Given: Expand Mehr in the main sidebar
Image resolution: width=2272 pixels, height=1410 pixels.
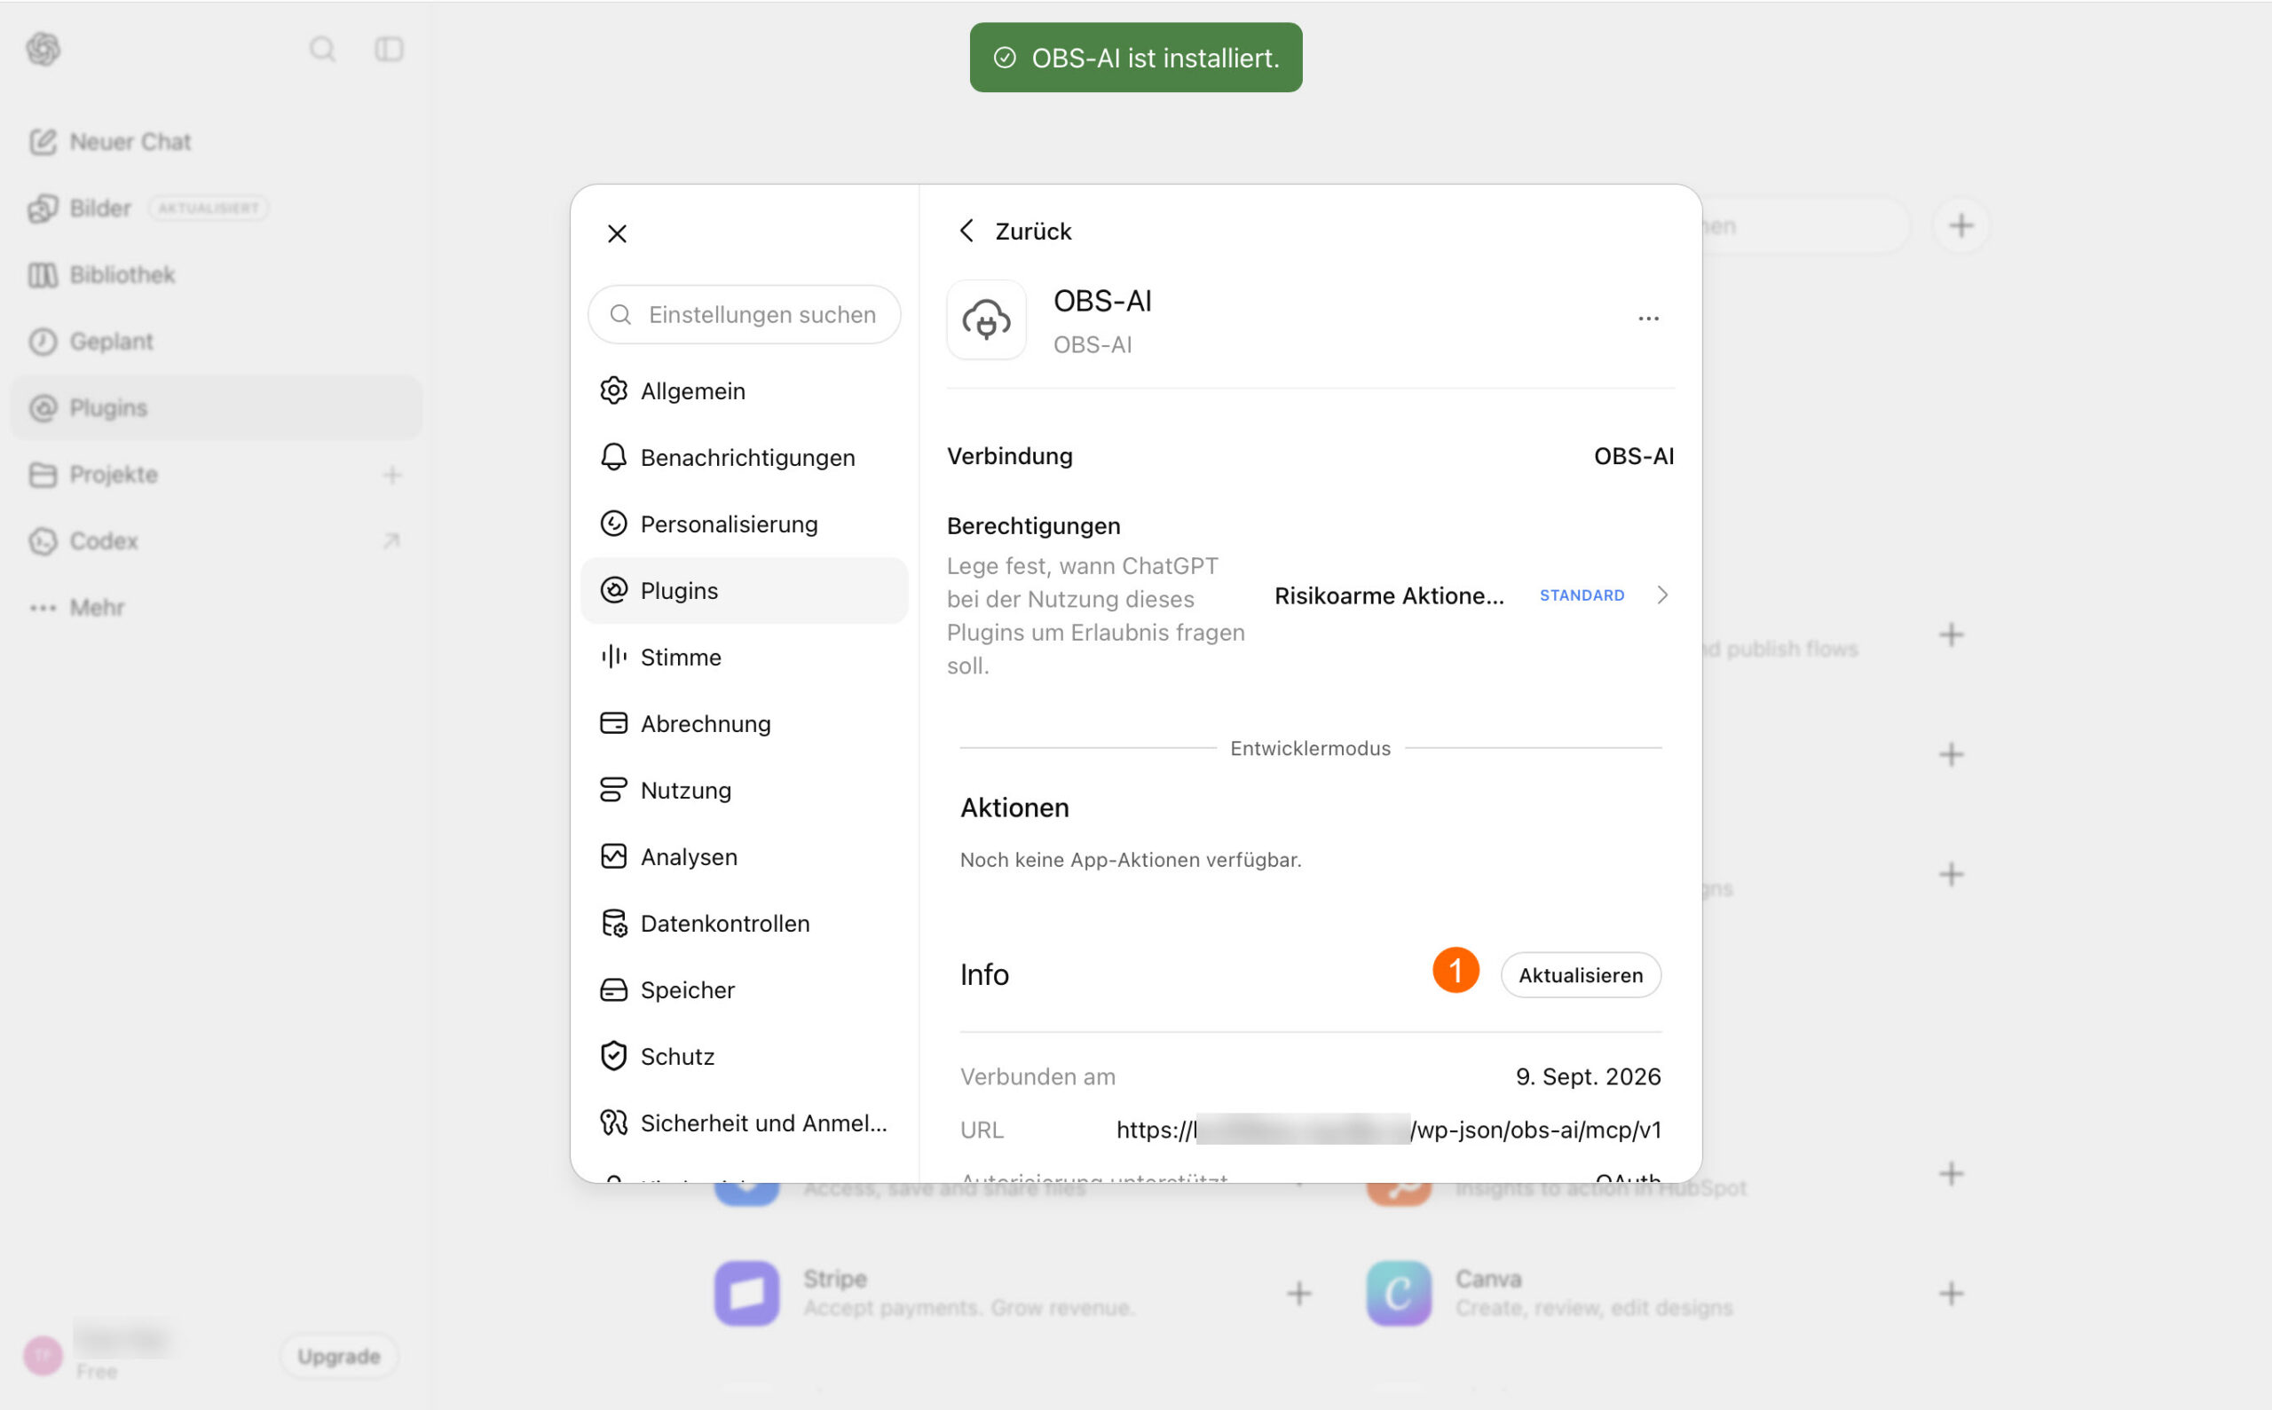Looking at the screenshot, I should coord(215,607).
